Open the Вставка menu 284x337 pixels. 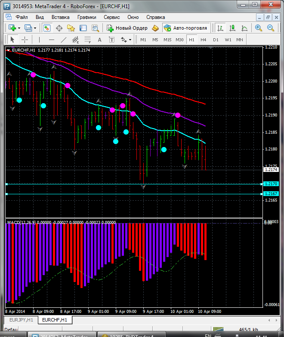click(60, 17)
